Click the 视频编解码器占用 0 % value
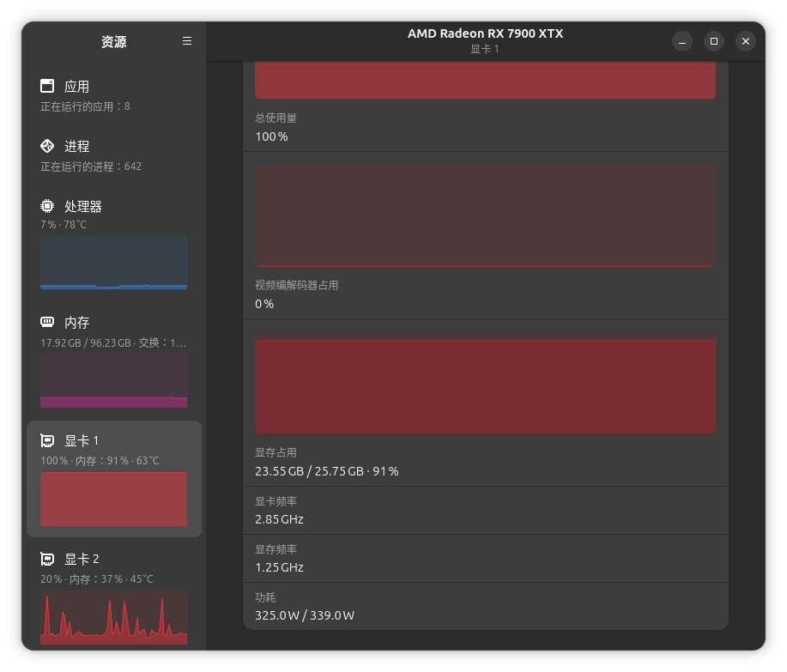The image size is (787, 672). [x=264, y=304]
